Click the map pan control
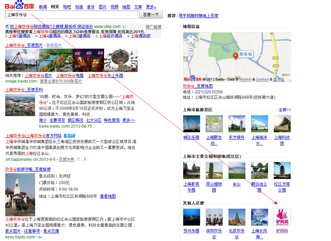The height and width of the screenshot is (241, 331). click(191, 40)
